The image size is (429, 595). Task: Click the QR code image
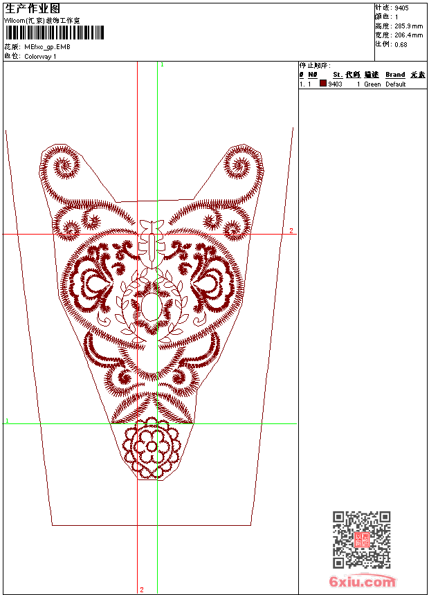tap(361, 540)
